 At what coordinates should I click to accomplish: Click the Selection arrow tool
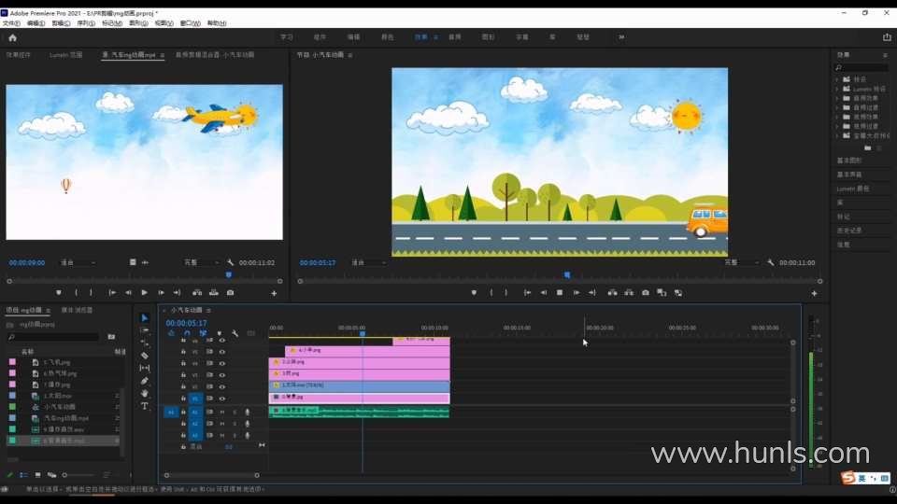(x=145, y=318)
